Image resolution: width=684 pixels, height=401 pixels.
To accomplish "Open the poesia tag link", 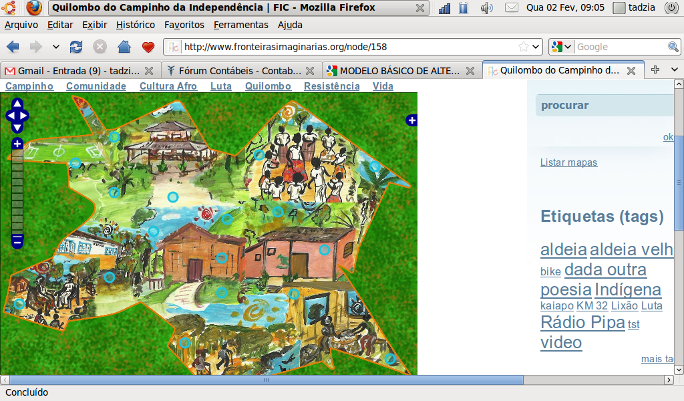I will 566,290.
